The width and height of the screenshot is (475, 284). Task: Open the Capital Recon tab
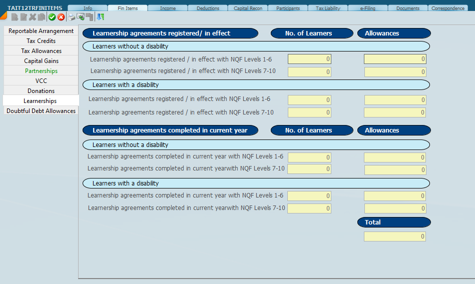coord(248,8)
